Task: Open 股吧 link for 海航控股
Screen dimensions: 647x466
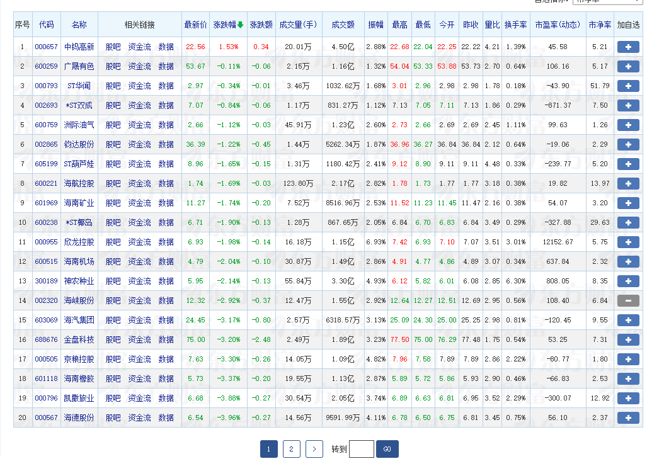Action: [113, 183]
